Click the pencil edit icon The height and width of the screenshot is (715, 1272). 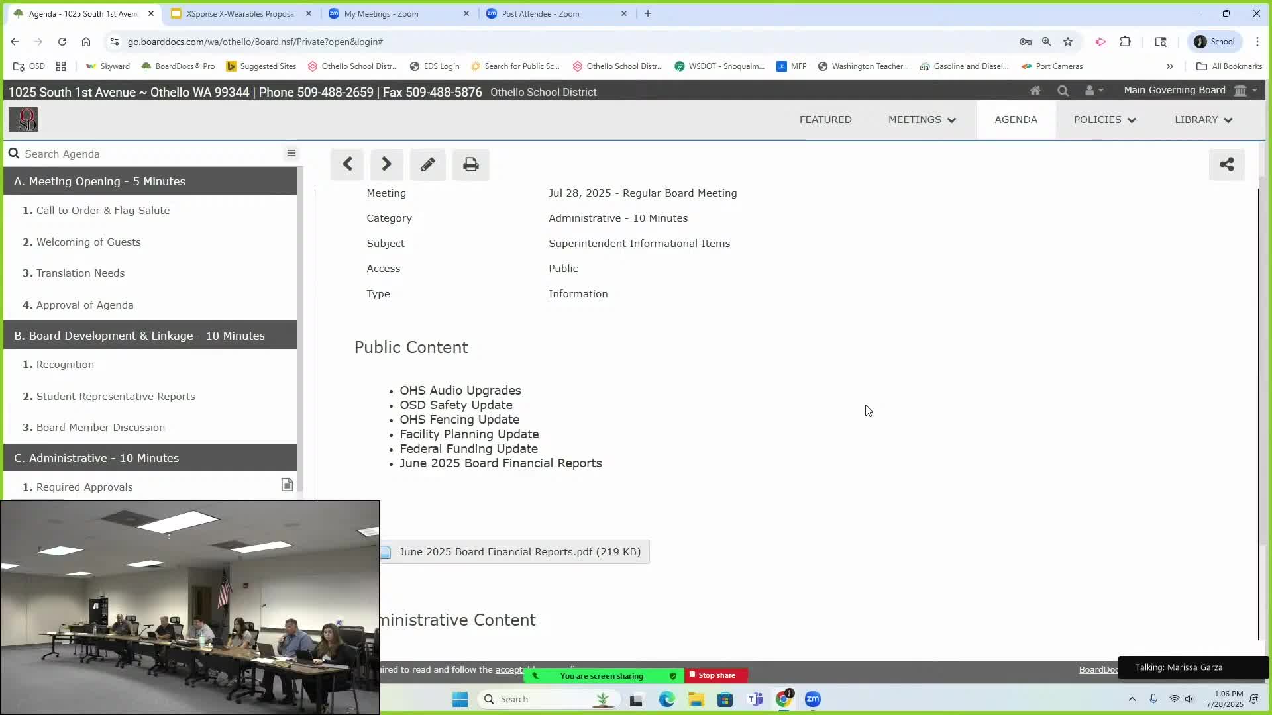point(427,164)
